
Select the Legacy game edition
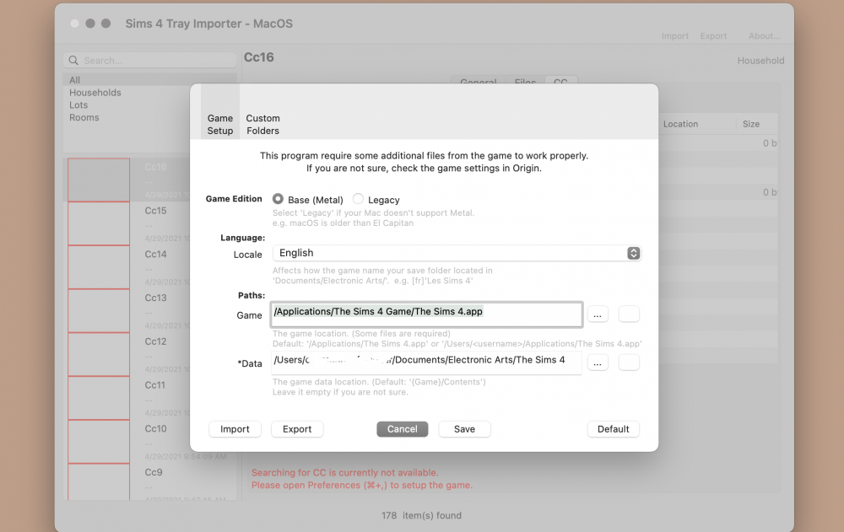358,199
